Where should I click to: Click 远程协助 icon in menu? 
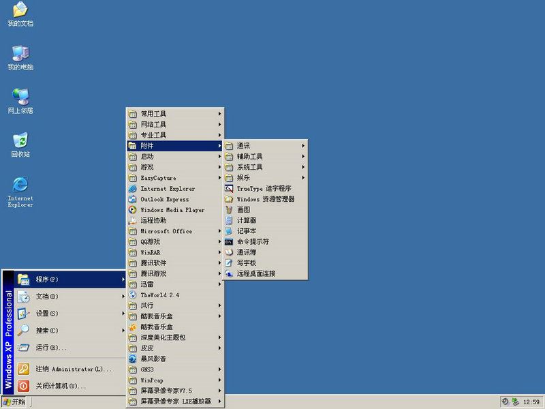point(132,220)
